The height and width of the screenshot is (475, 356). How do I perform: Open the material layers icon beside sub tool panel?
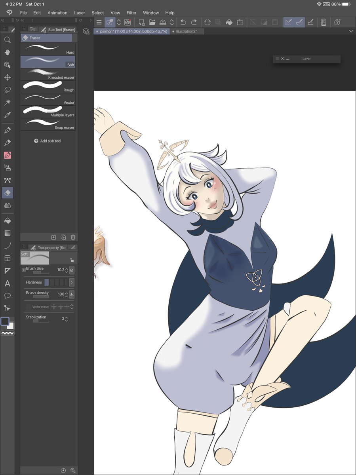pos(86,31)
